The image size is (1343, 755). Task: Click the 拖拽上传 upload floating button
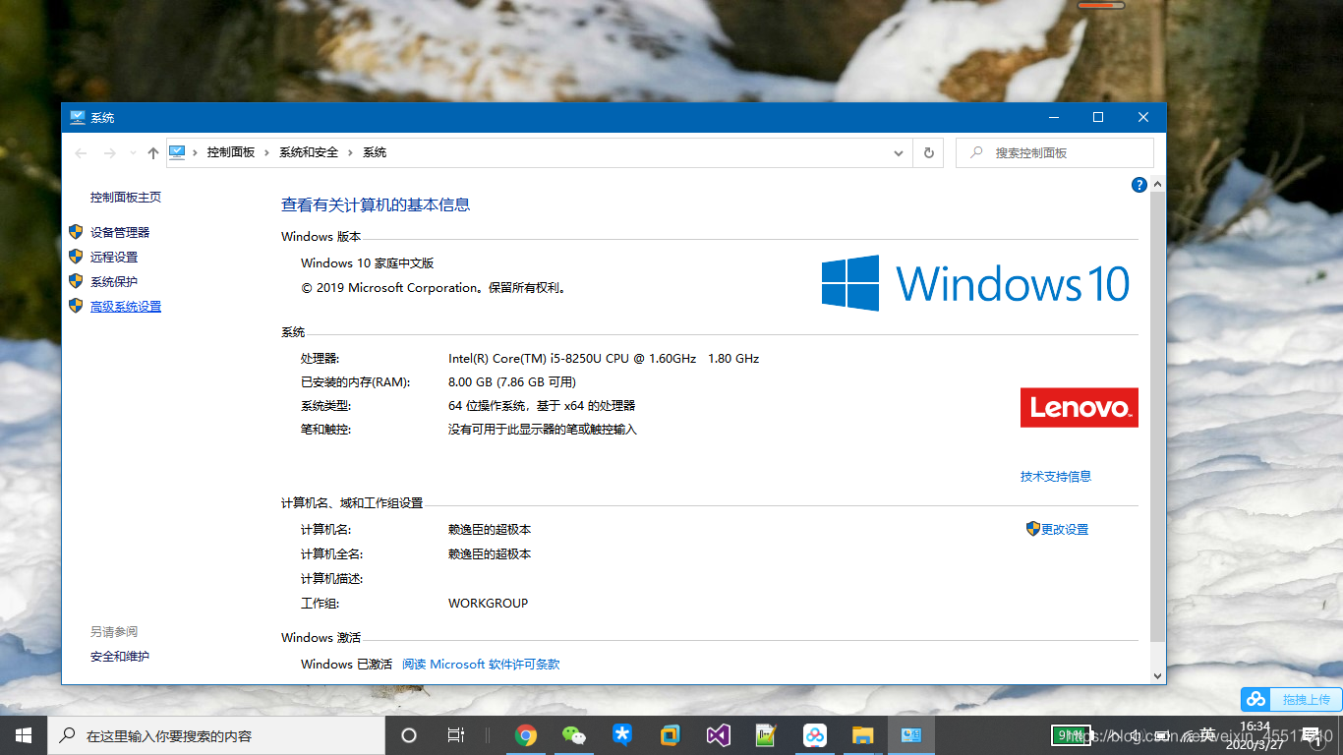(x=1291, y=699)
